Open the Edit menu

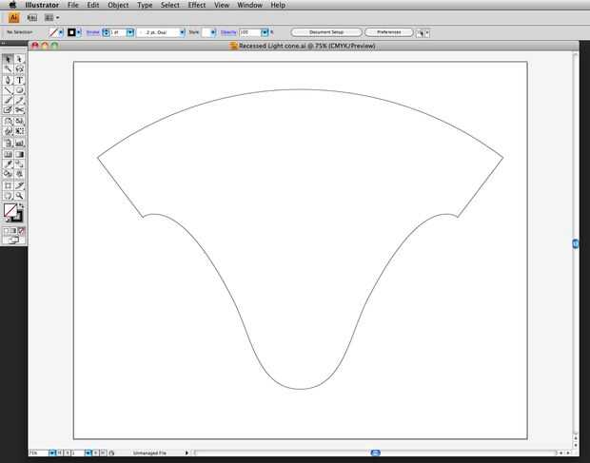point(93,5)
